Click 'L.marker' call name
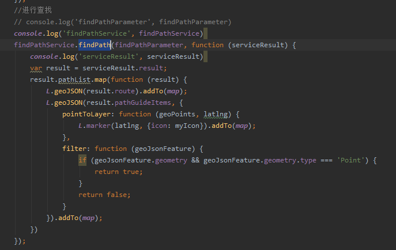This screenshot has width=396, height=250. tap(95, 126)
